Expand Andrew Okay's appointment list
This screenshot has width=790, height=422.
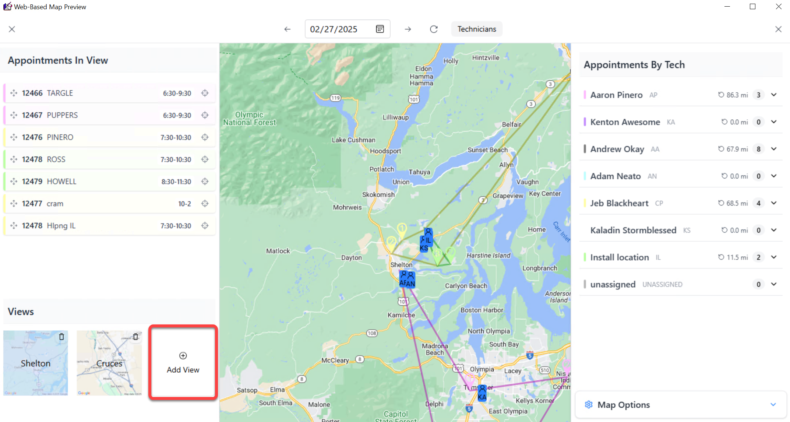(774, 149)
